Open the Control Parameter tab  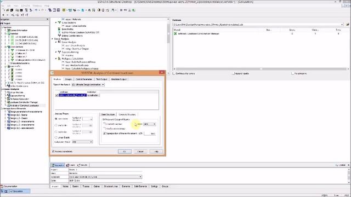84,79
